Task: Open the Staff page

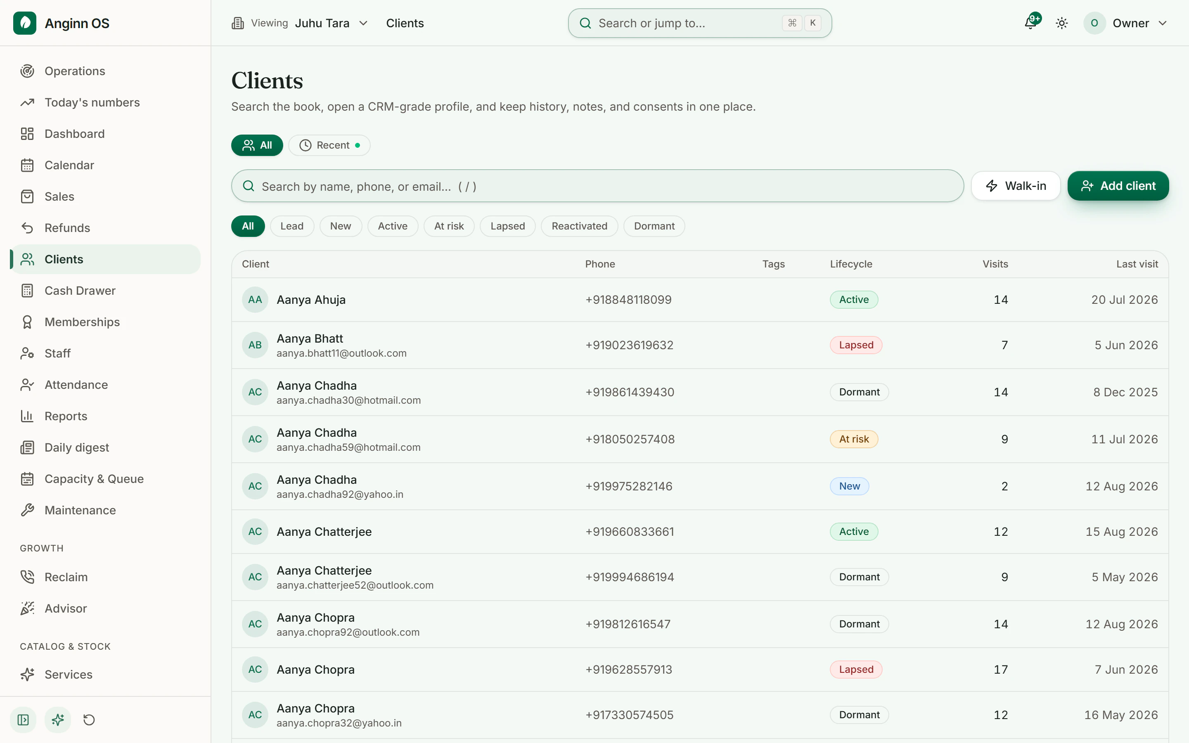Action: 105,353
